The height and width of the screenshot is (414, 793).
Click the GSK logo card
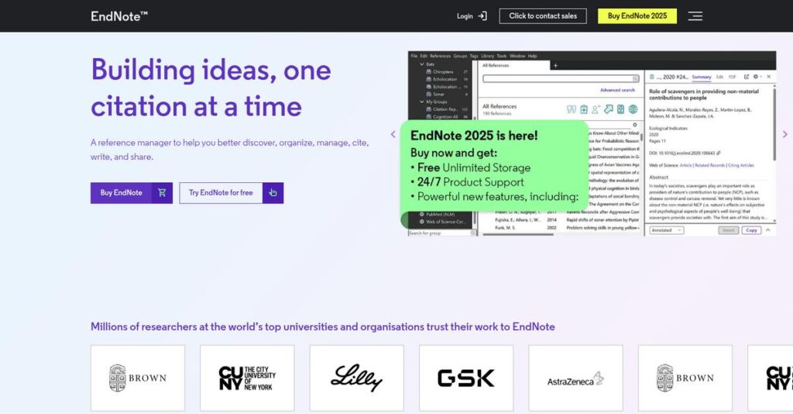[x=465, y=378]
